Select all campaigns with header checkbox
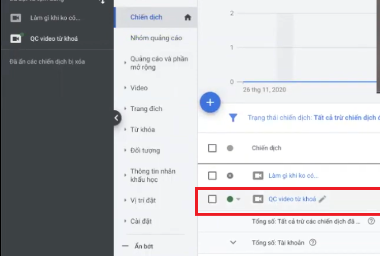Viewport: 380px width, 256px height. click(x=212, y=148)
